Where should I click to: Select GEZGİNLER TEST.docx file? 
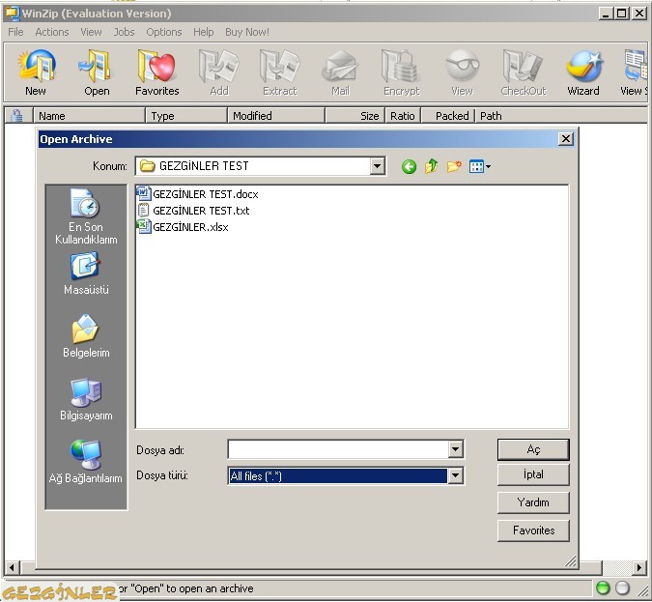(198, 194)
